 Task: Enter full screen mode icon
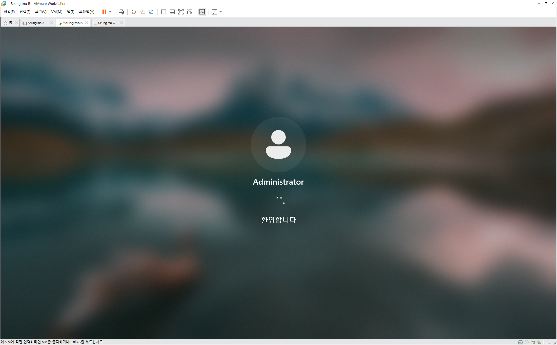(x=181, y=12)
